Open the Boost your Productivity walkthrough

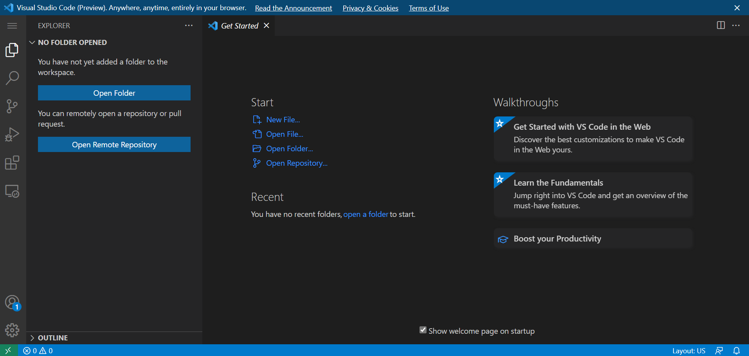[x=593, y=239]
